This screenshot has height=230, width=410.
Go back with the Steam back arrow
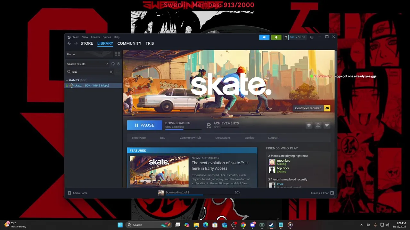pos(69,43)
